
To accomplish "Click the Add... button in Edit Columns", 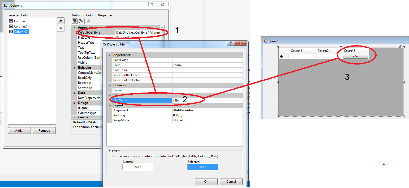I will click(x=19, y=130).
